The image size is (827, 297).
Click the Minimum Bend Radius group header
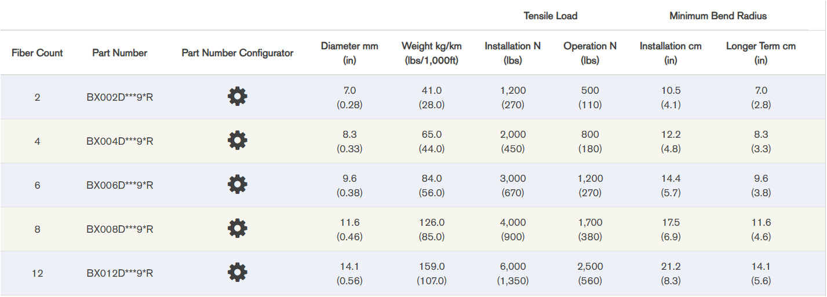pos(718,16)
